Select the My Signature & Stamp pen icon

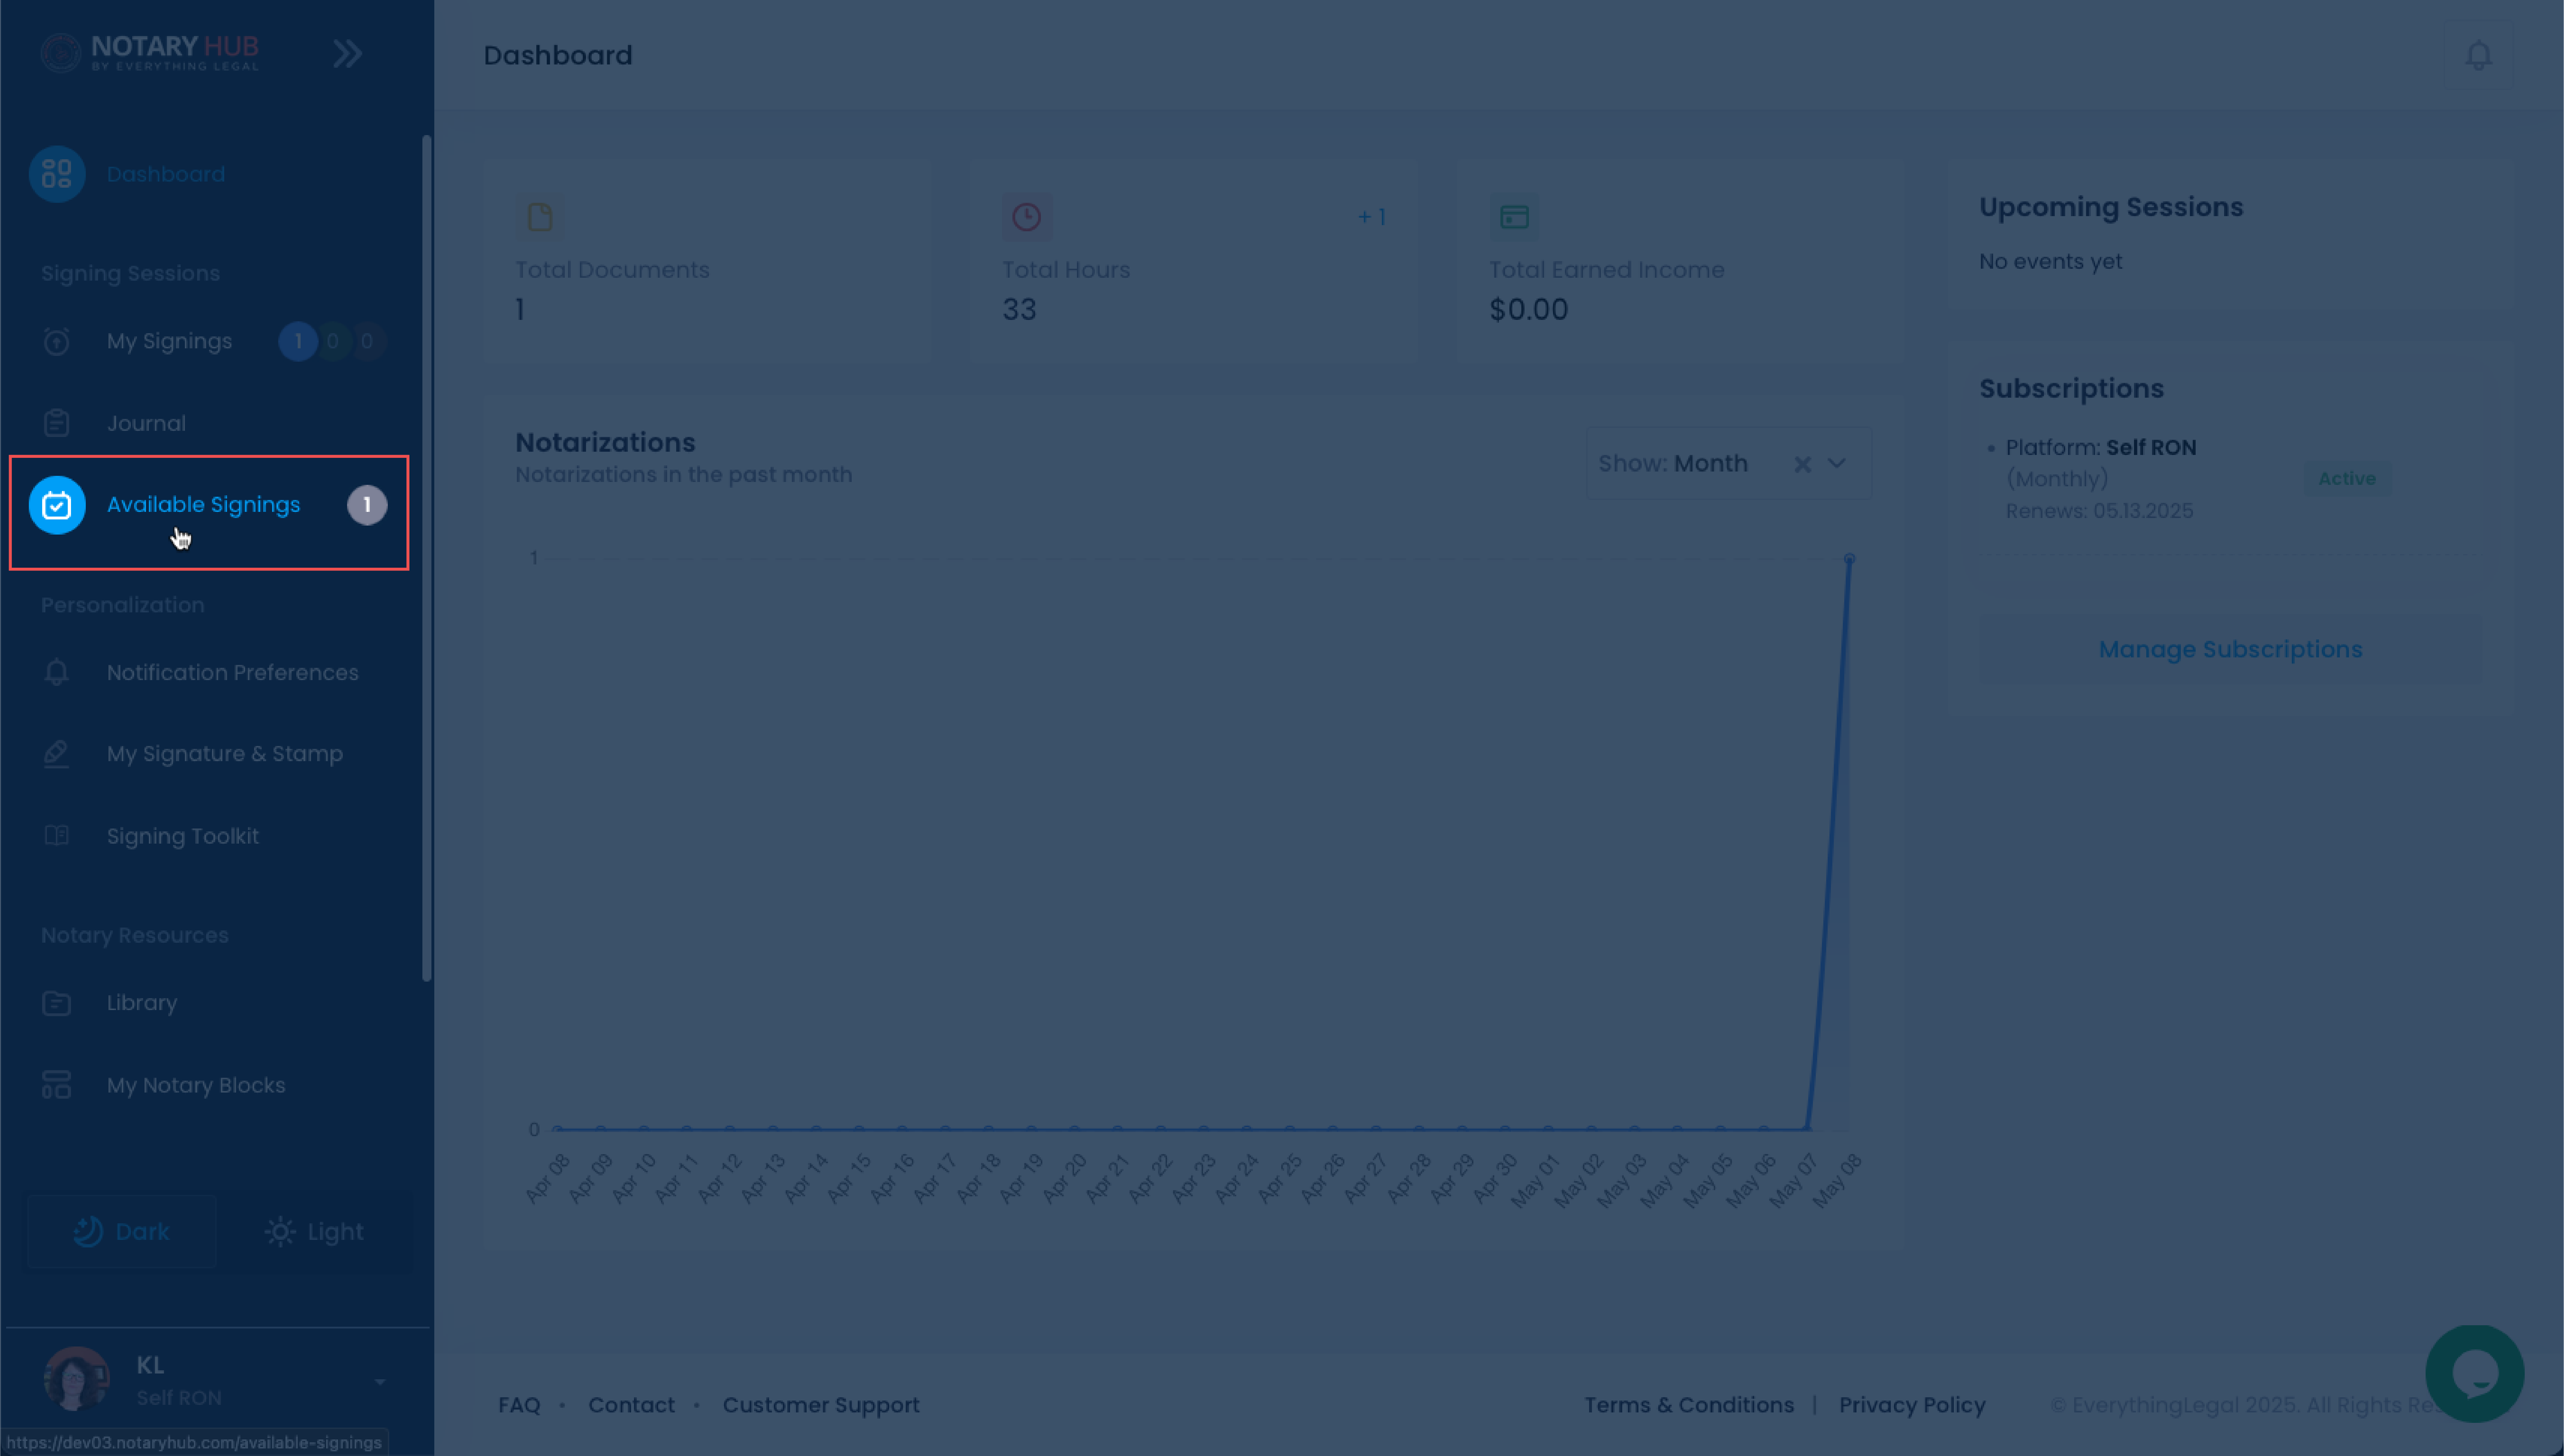57,753
